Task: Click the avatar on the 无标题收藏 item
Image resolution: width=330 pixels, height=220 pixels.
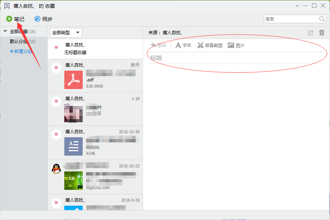Action: coord(56,47)
